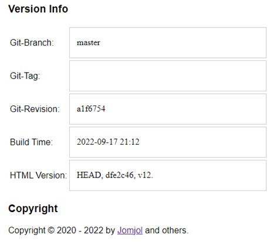Viewport: 278px width, 242px height.
Task: Click the v12. version text
Action: (145, 175)
